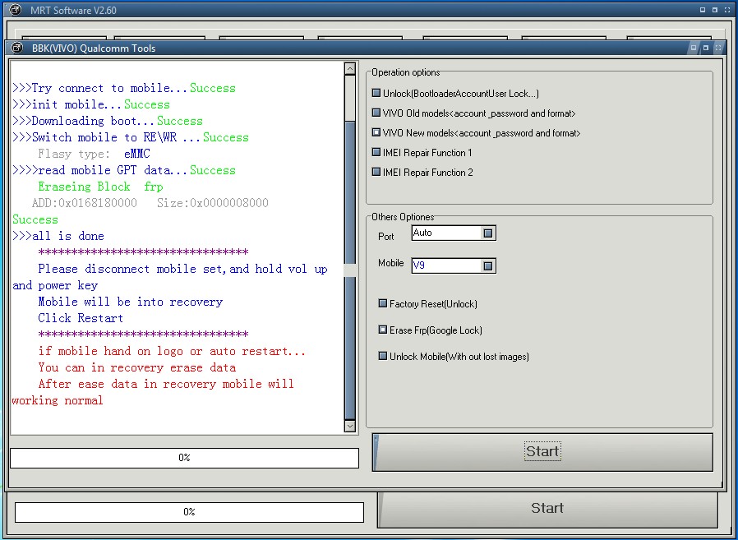Click the 'Operation options' group label
Screen dimensions: 738x540
click(x=406, y=72)
